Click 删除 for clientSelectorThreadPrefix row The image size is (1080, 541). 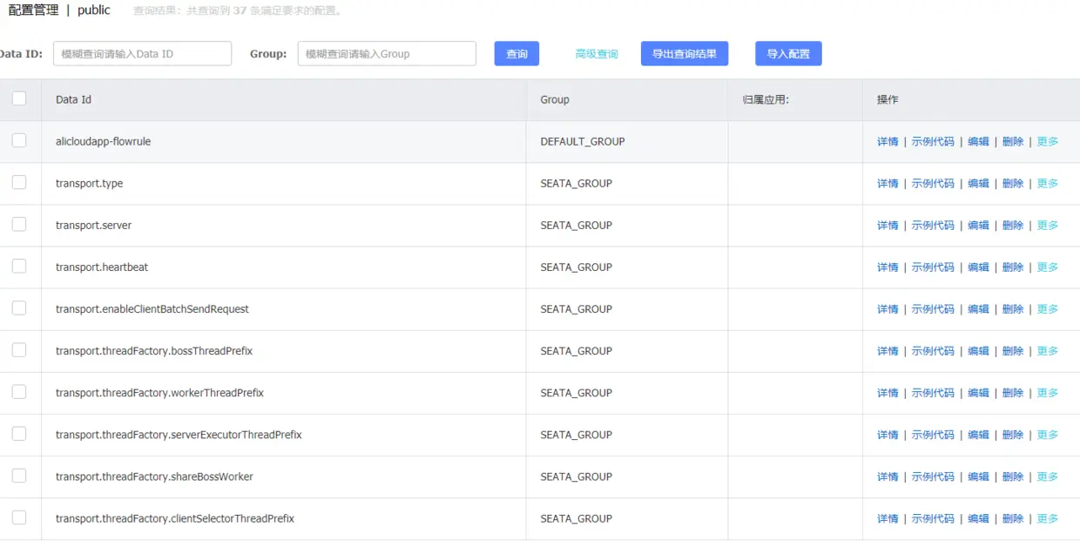1013,518
